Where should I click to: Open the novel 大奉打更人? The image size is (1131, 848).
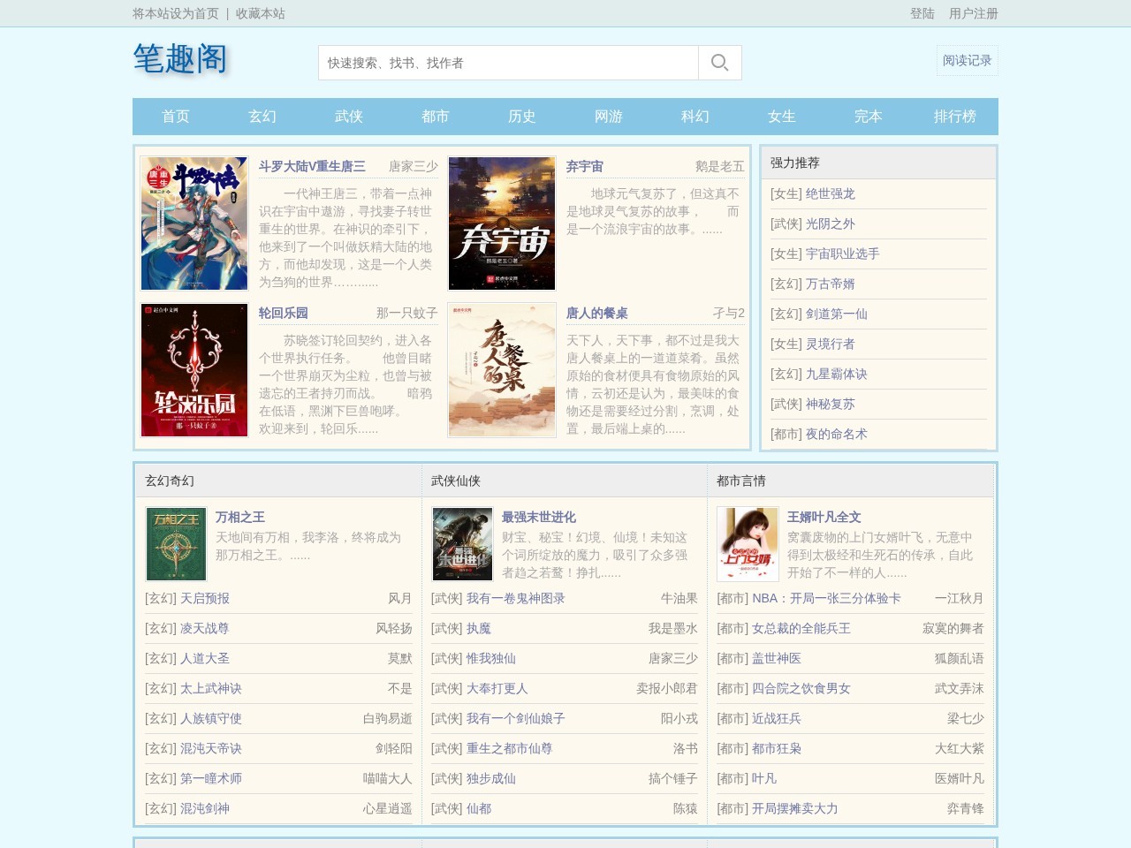pos(497,688)
